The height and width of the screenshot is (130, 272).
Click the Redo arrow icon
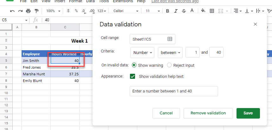pyautogui.click(x=20, y=11)
